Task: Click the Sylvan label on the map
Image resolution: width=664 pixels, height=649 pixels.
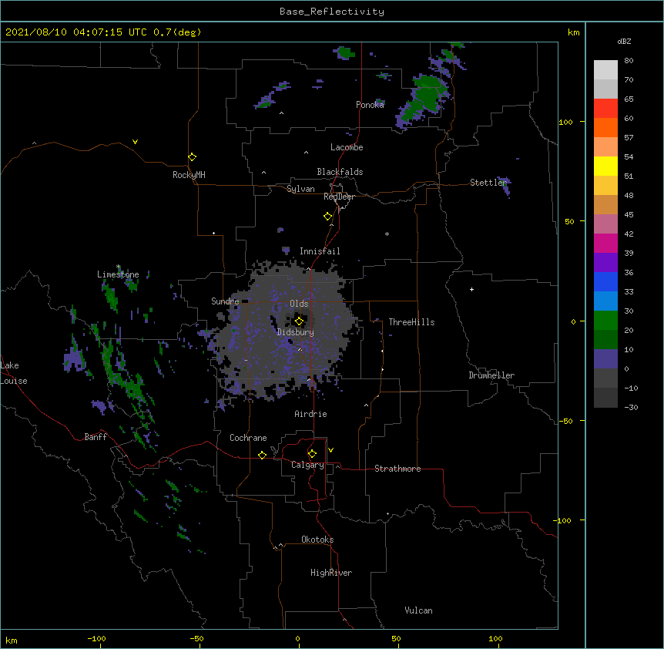Action: click(300, 189)
